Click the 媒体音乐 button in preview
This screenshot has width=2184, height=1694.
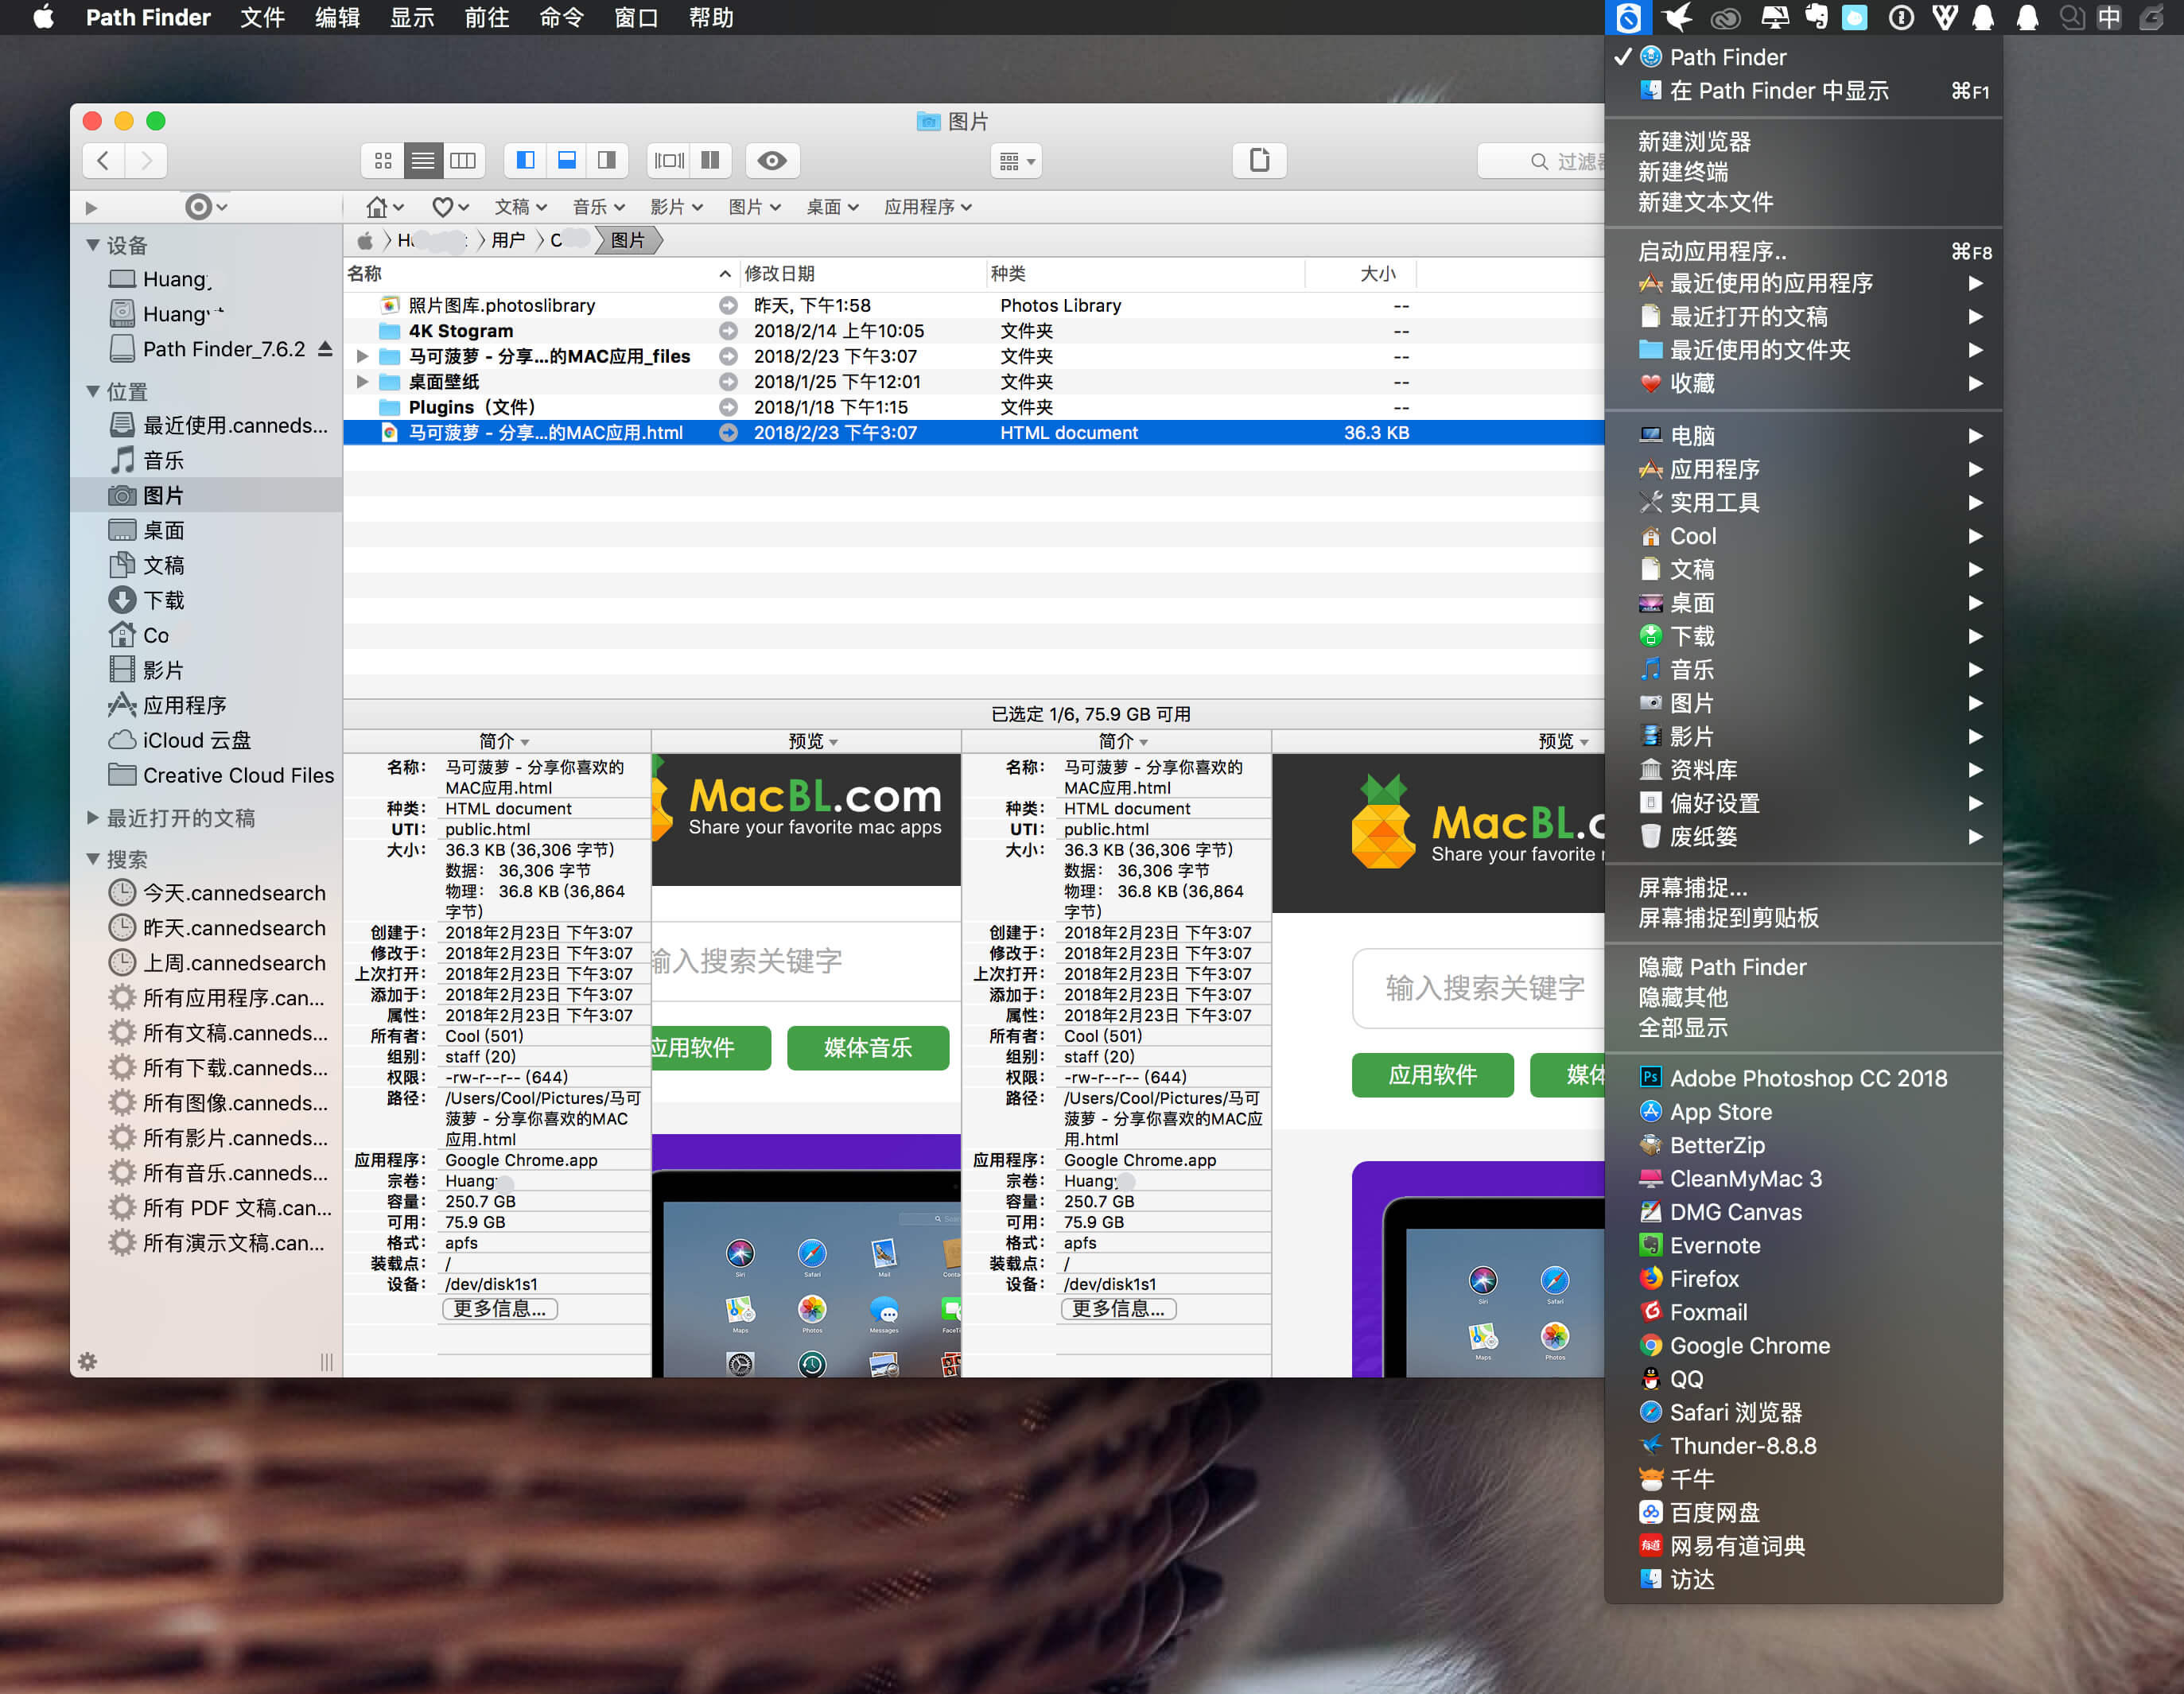868,1048
